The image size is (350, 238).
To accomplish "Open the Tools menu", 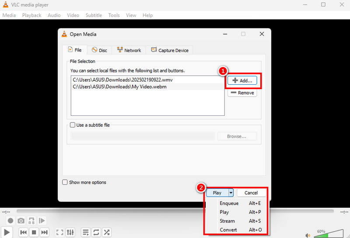I will click(114, 15).
